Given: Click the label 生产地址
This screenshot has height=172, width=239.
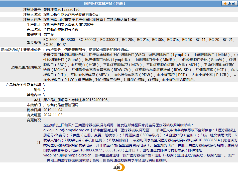Looking at the screenshot, I should pos(34,25).
